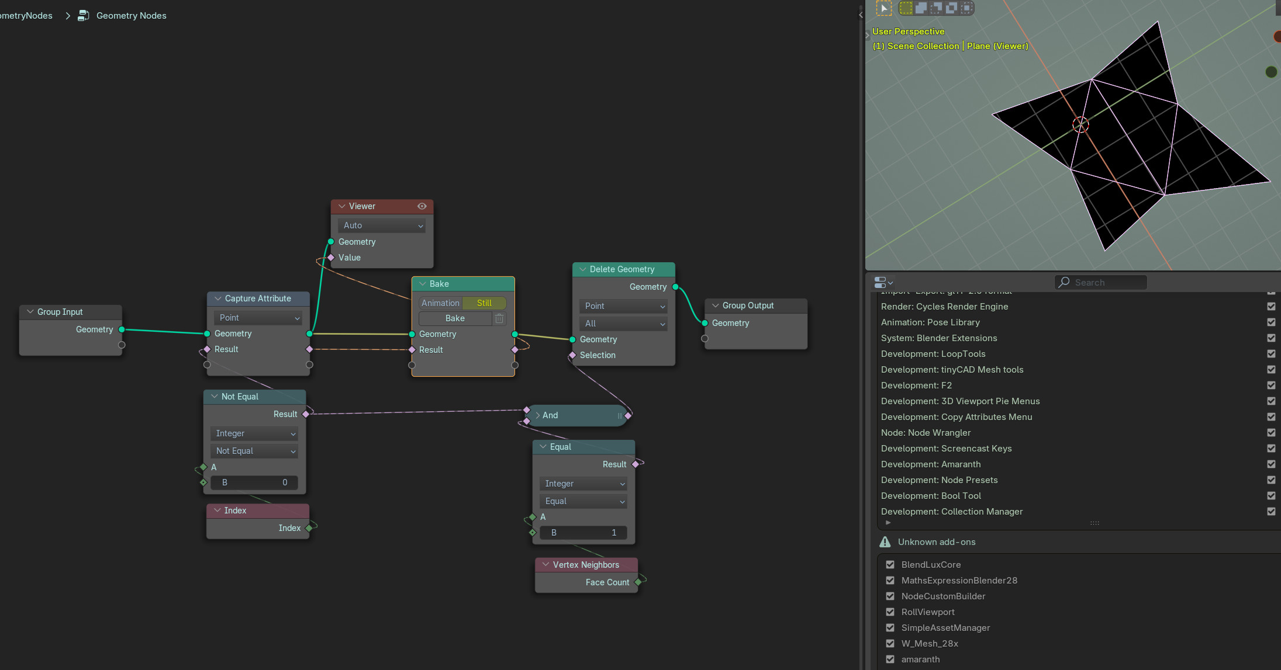The image size is (1281, 670).
Task: Click the Geometry Nodes breadcrumb label
Action: [x=132, y=16]
